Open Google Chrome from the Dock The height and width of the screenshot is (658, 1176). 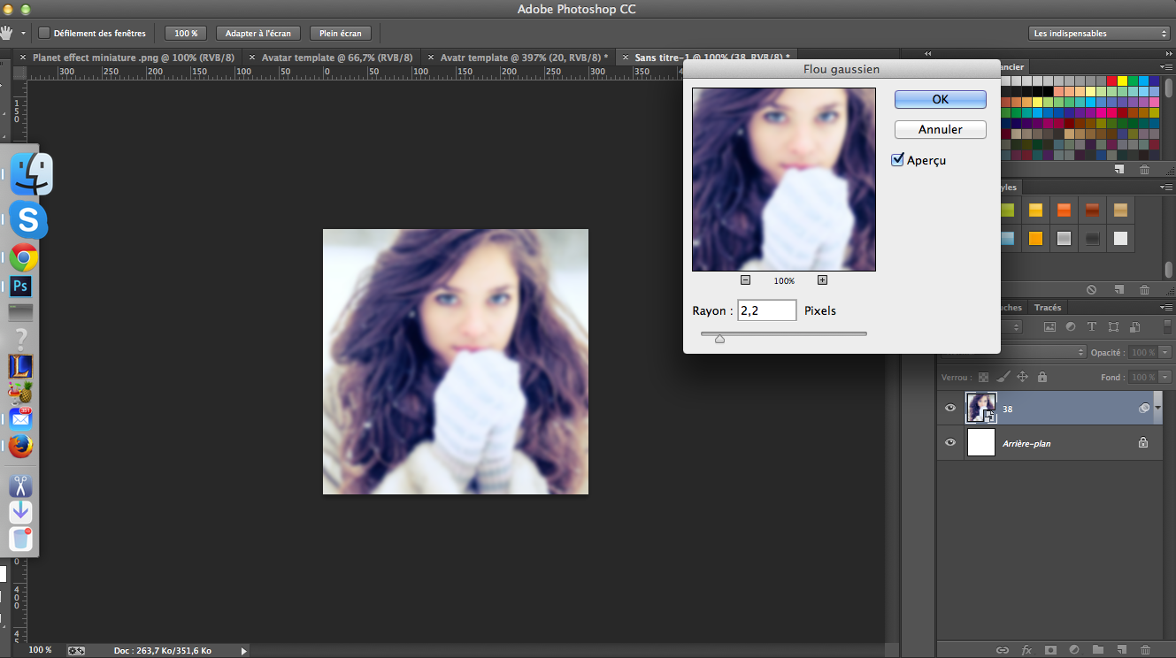[24, 258]
